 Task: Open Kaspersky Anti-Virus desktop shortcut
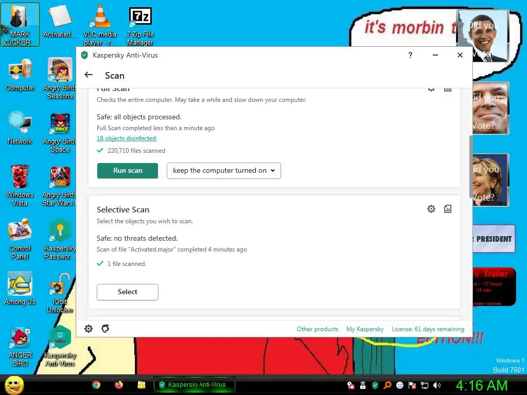[x=60, y=346]
